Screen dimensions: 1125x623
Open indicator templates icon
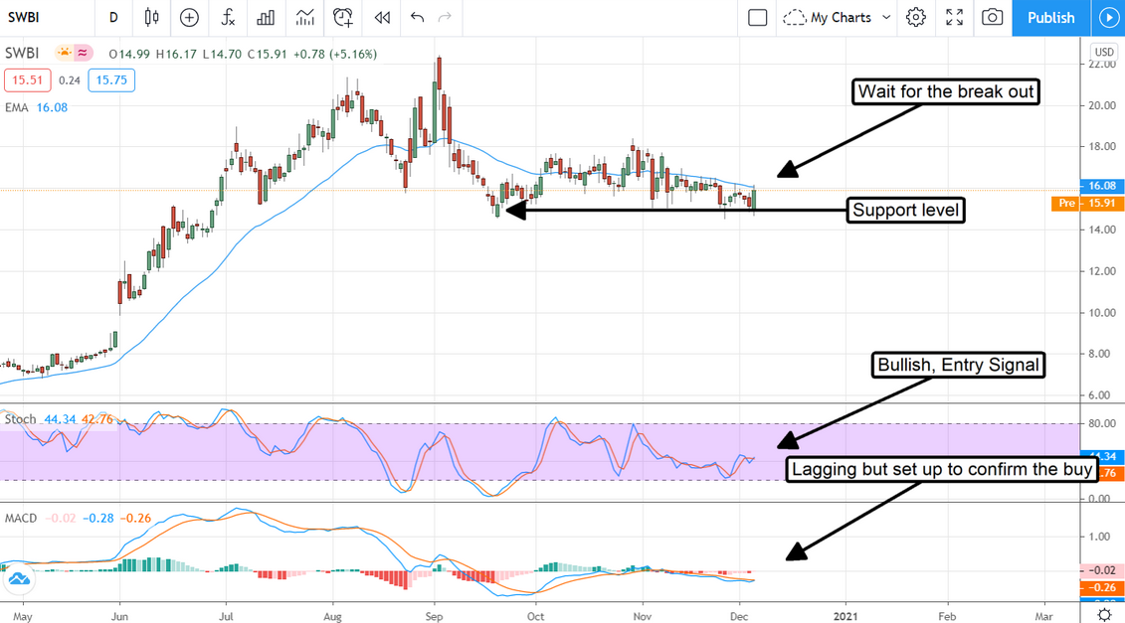click(305, 17)
